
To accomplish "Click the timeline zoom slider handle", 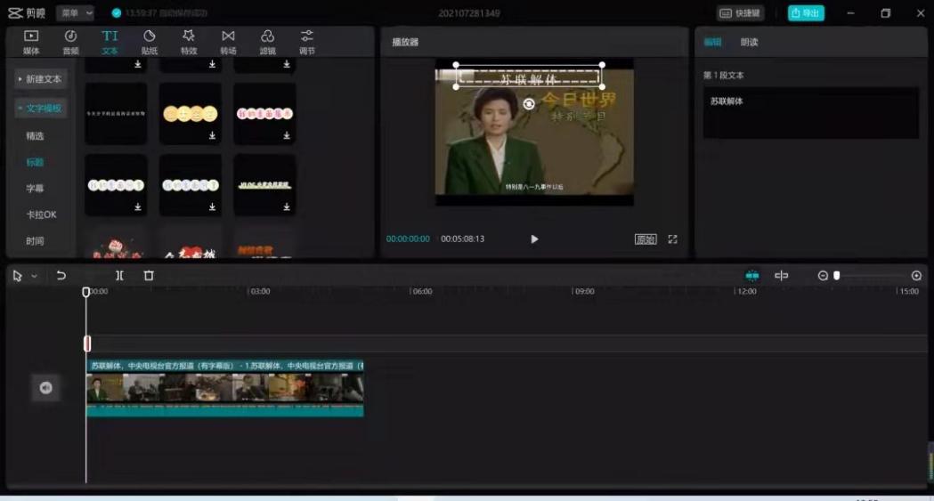I will [837, 276].
